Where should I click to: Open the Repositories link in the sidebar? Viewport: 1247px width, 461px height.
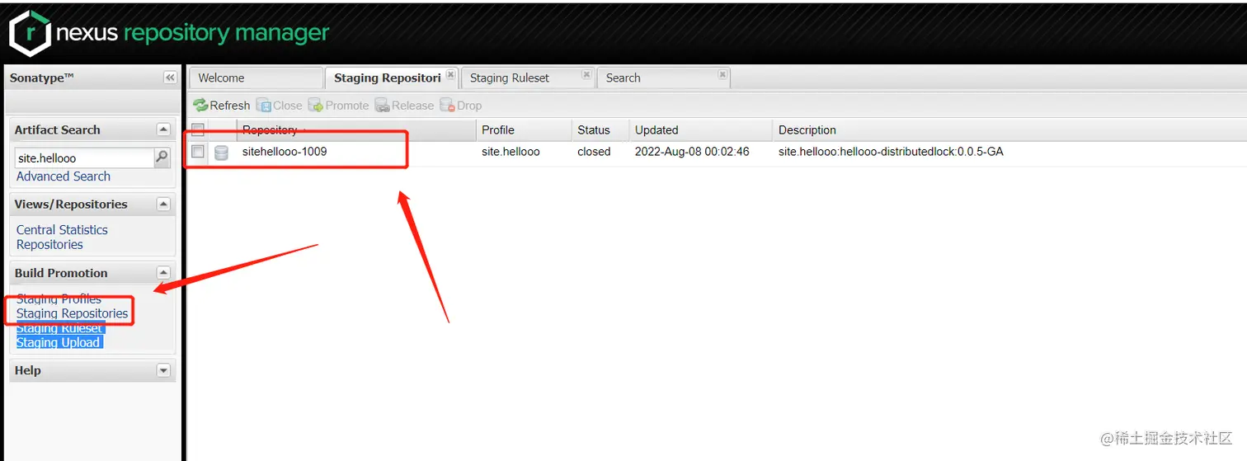point(49,245)
